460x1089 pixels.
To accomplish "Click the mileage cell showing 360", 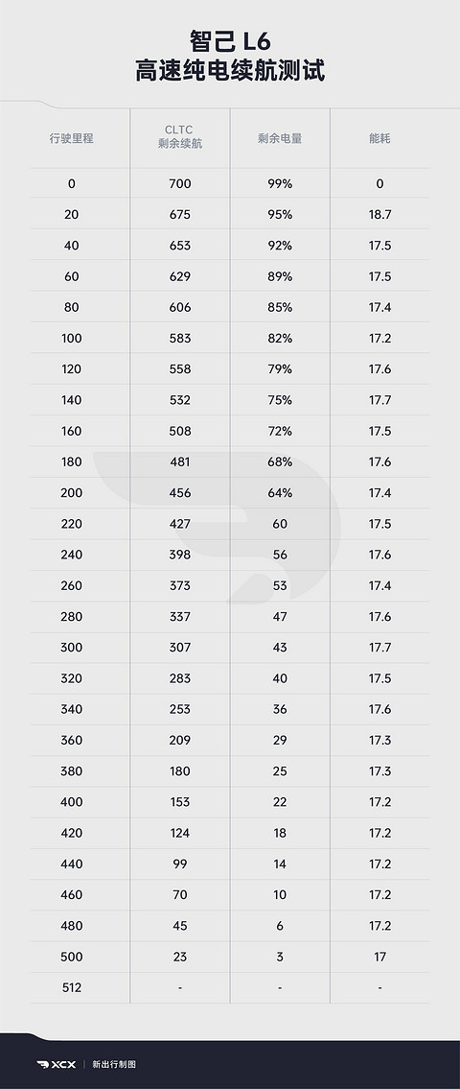I will point(72,741).
